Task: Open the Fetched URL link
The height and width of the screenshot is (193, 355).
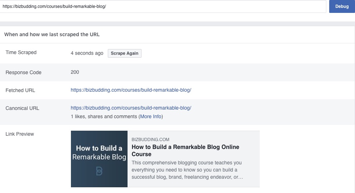Action: (x=131, y=90)
